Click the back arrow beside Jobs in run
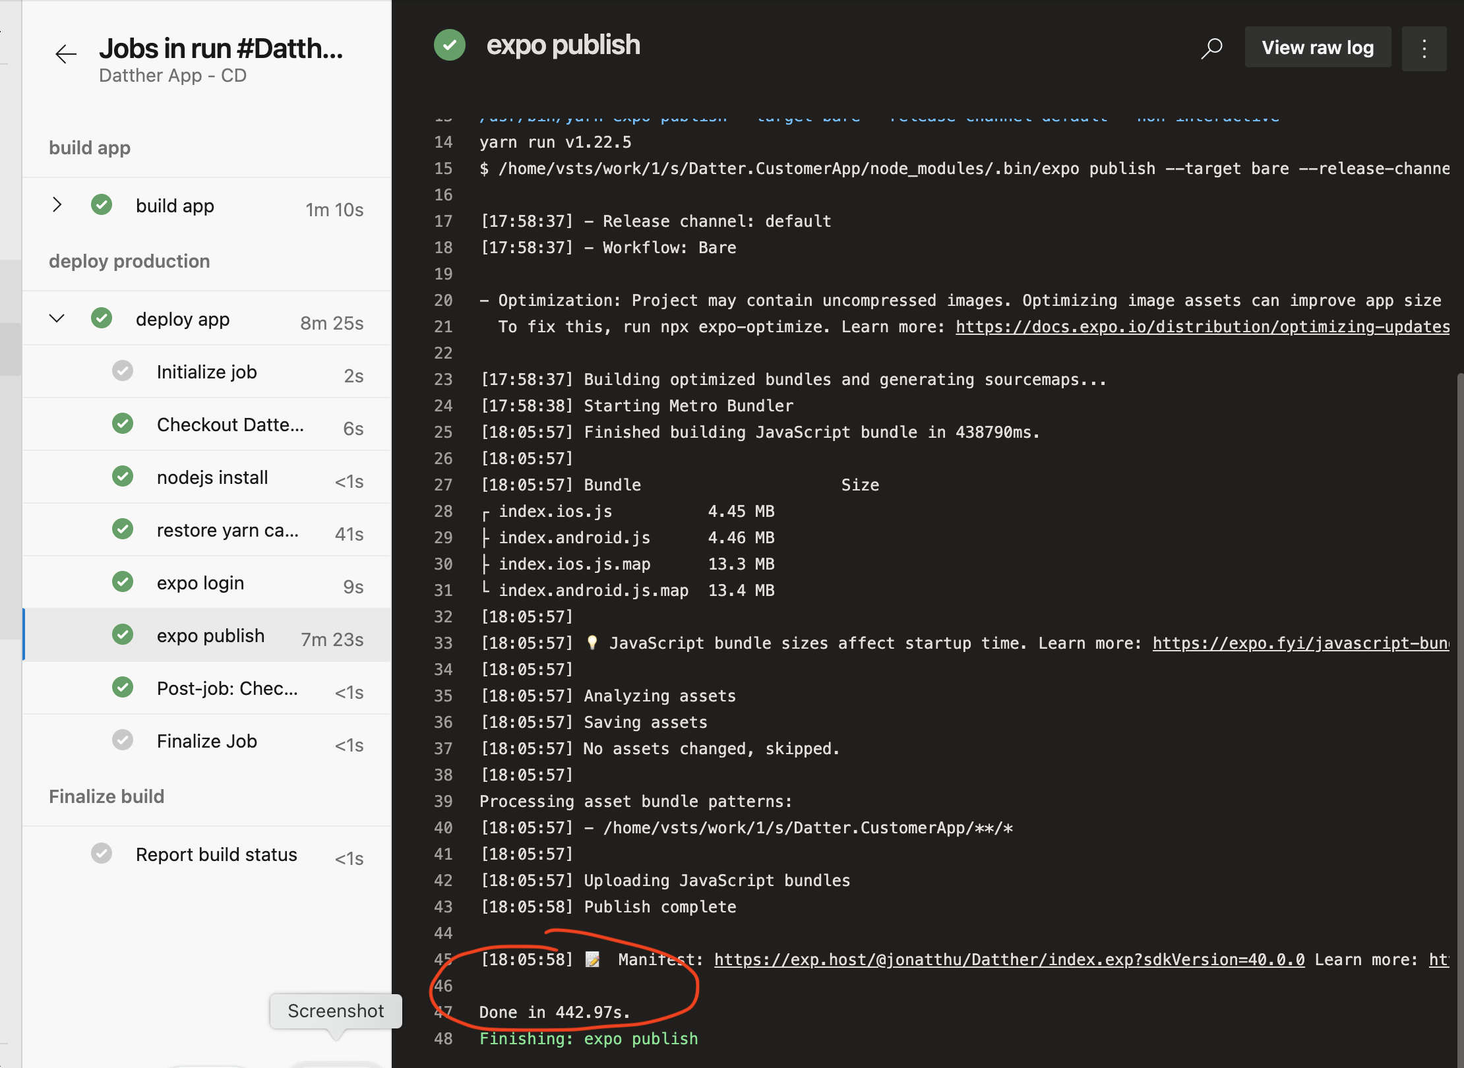Image resolution: width=1464 pixels, height=1068 pixels. point(65,54)
